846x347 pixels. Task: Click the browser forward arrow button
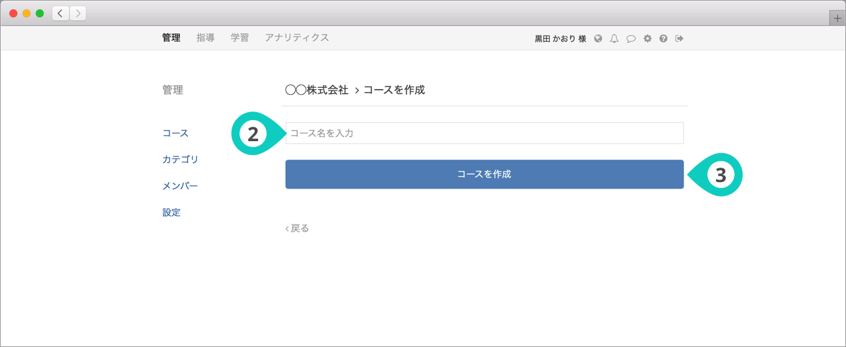click(x=78, y=13)
